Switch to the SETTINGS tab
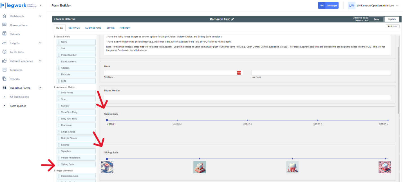Viewport: 403px width, 182px height. [73, 27]
